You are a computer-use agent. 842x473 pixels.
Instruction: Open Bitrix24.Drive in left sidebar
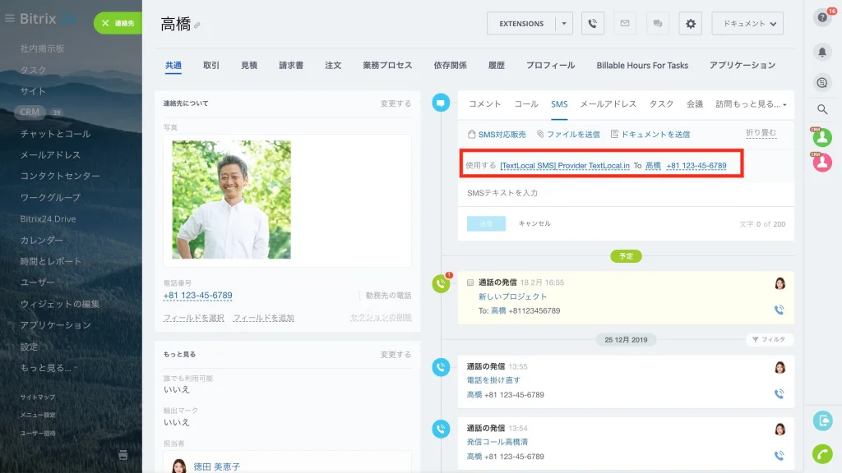pos(48,218)
